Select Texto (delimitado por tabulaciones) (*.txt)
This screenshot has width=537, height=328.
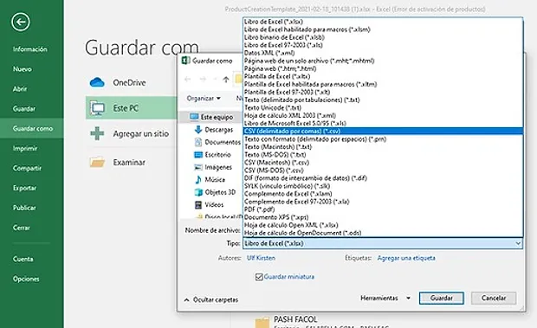tap(383, 100)
